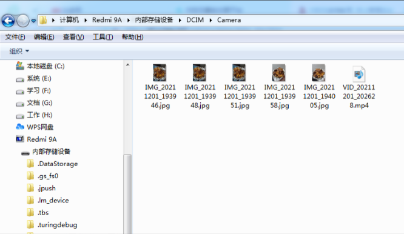Click the VID_20211201_202628.mp4 video file icon

359,73
